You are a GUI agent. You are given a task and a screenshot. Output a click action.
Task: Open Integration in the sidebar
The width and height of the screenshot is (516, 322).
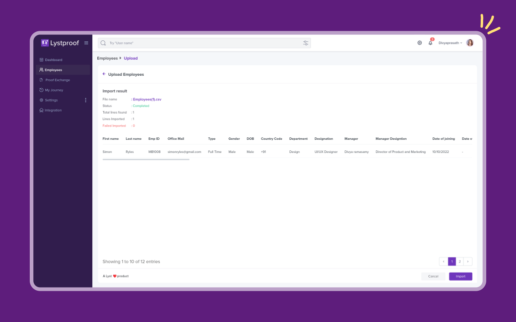point(53,110)
